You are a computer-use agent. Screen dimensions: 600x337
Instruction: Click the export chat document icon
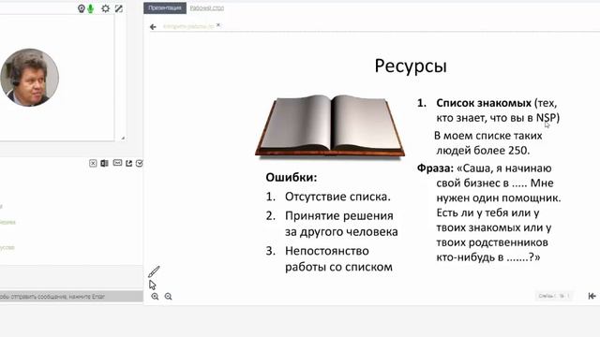click(104, 163)
